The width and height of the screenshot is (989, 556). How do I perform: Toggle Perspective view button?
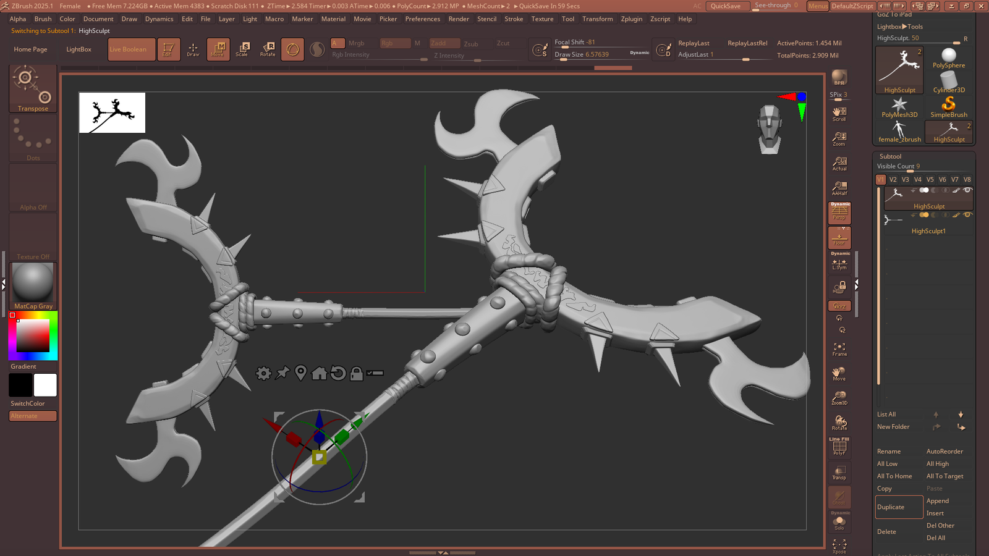coord(839,213)
